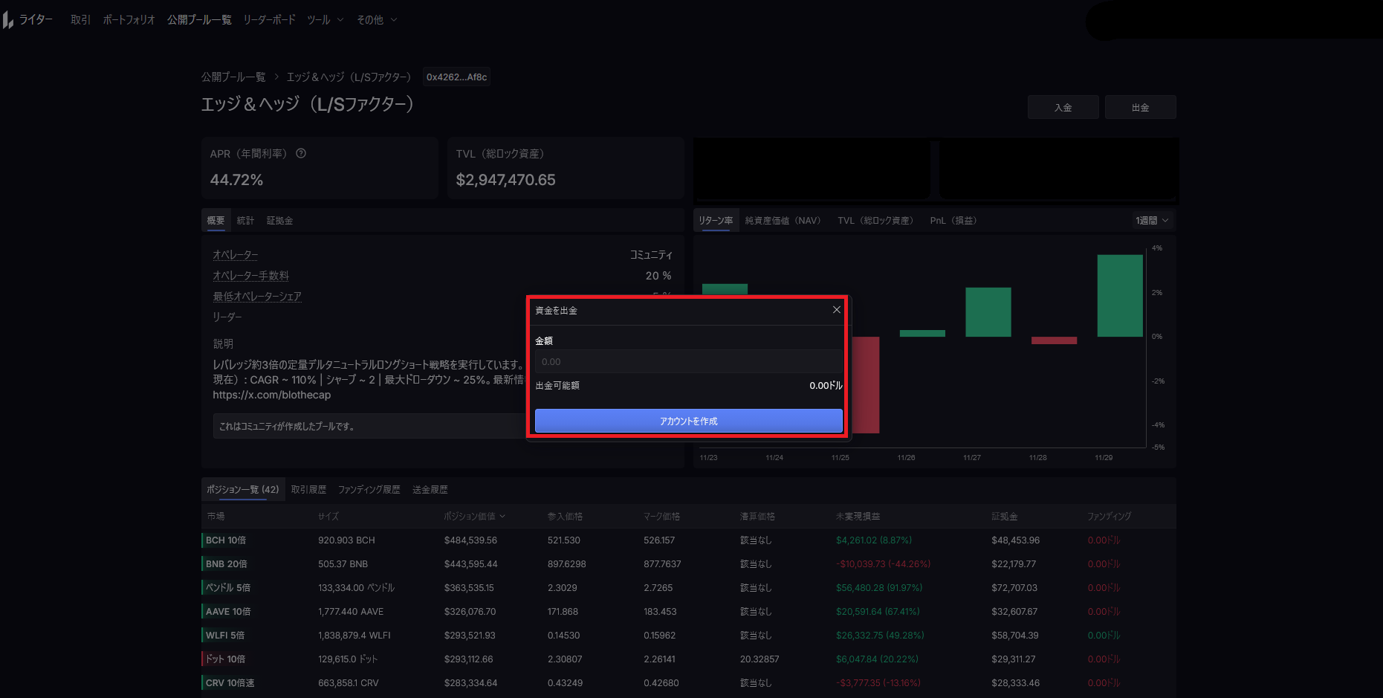Open the x.com/blothecap link
The image size is (1383, 698).
point(272,395)
